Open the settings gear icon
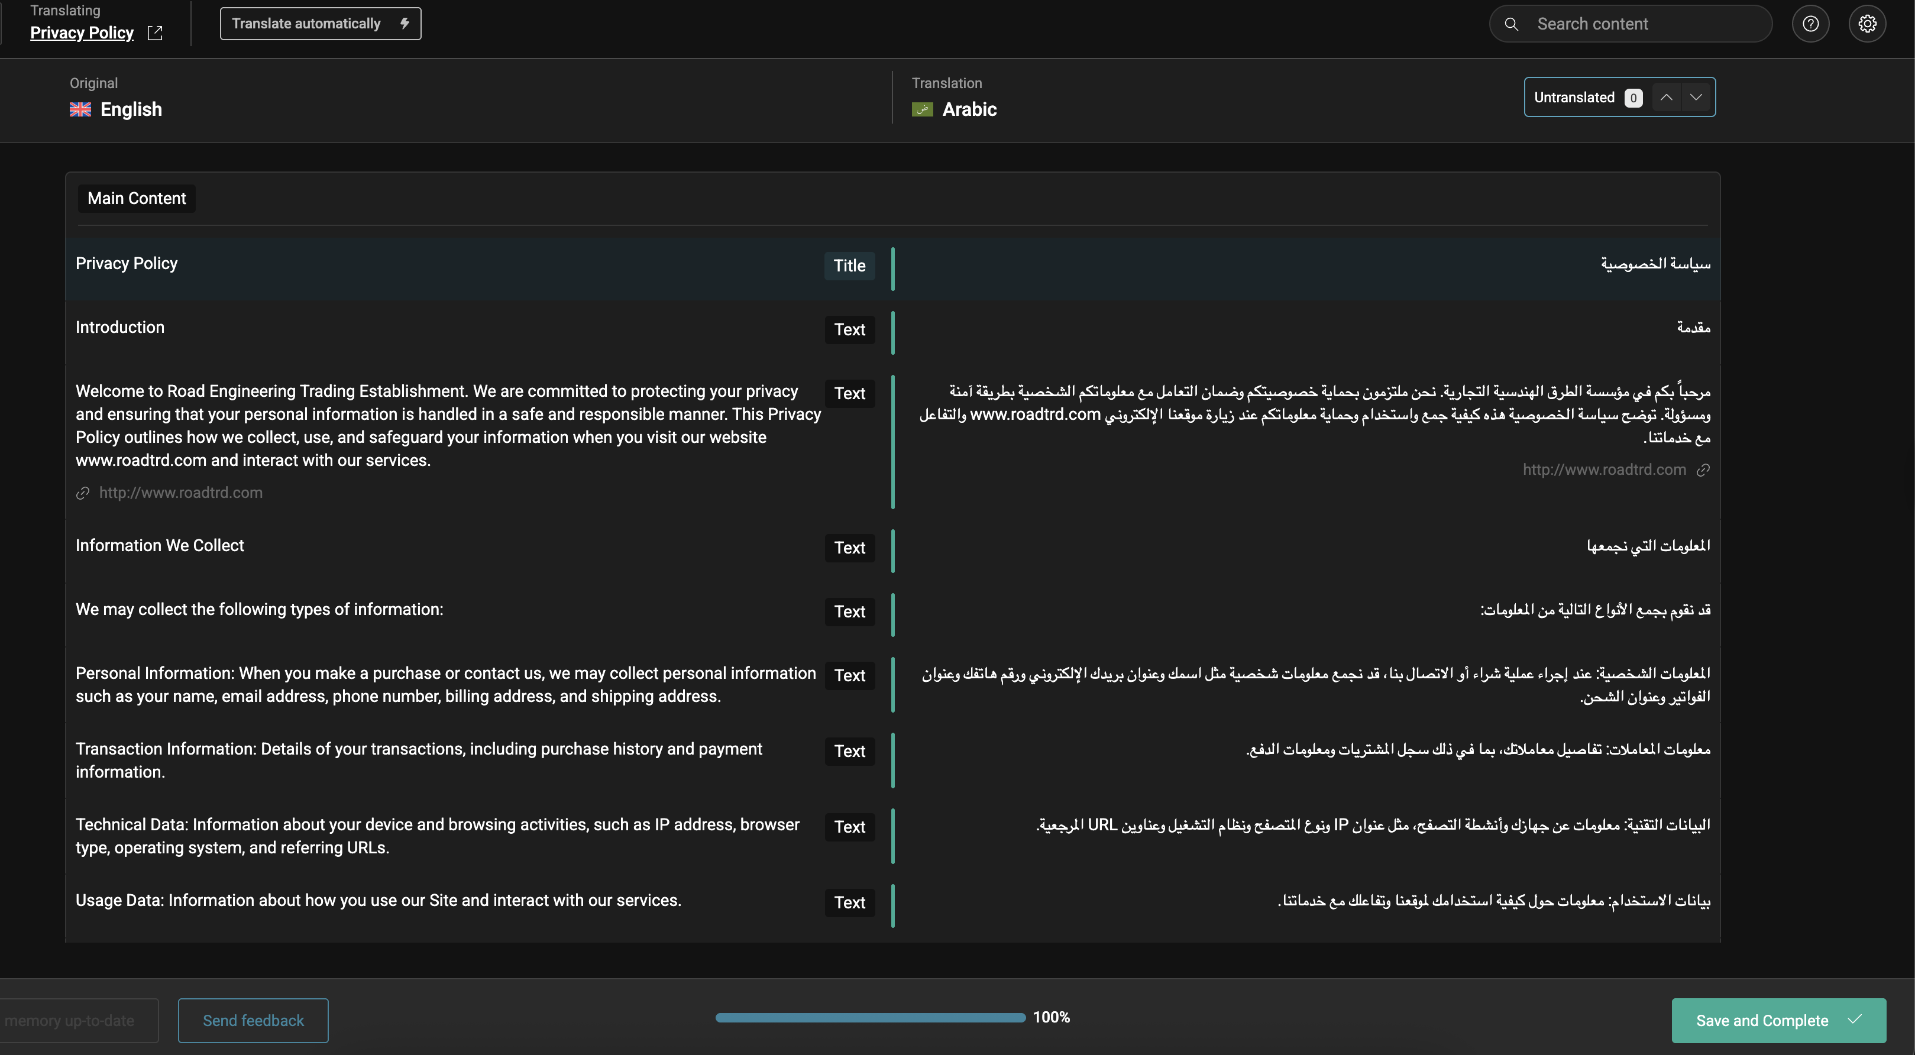 tap(1867, 24)
